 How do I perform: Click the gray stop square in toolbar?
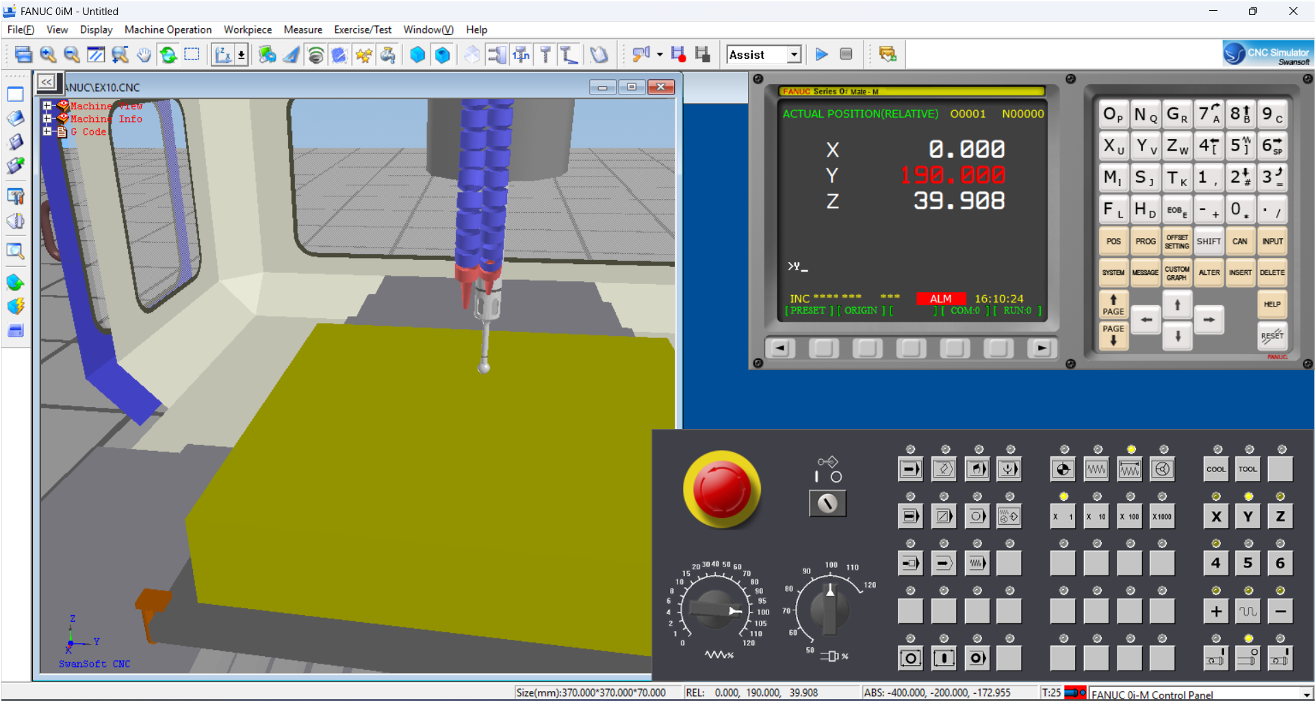pos(846,54)
